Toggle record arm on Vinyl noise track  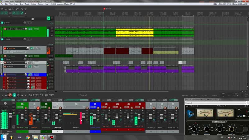coord(5,56)
